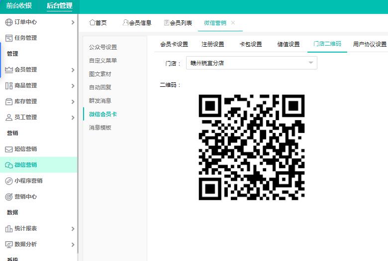388x261 pixels.
Task: Expand the 数据分析 submenu chevron
Action: pos(73,245)
